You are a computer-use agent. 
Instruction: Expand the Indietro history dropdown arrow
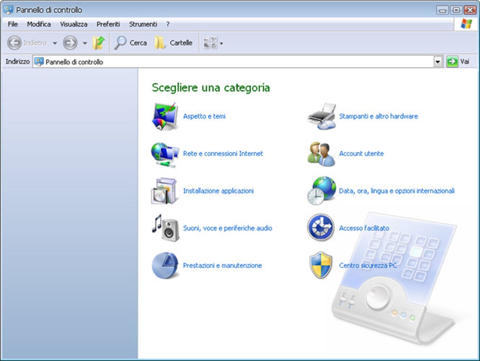55,43
